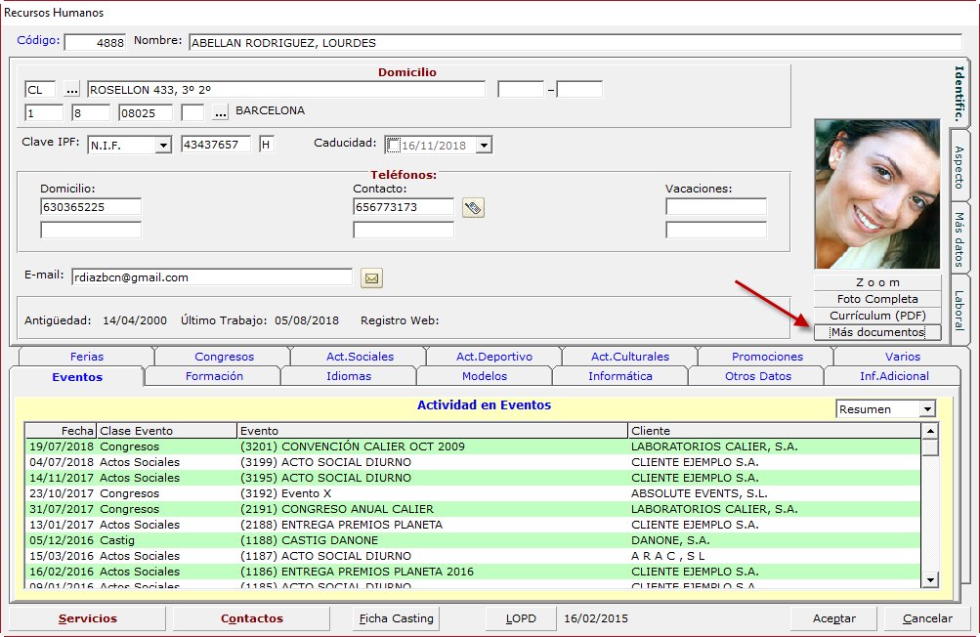This screenshot has width=980, height=637.
Task: Click the street address field ROSELLON 433
Action: coord(286,89)
